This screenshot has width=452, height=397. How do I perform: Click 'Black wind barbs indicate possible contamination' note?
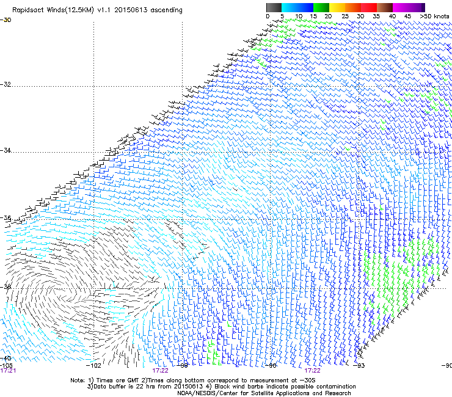pyautogui.click(x=285, y=387)
